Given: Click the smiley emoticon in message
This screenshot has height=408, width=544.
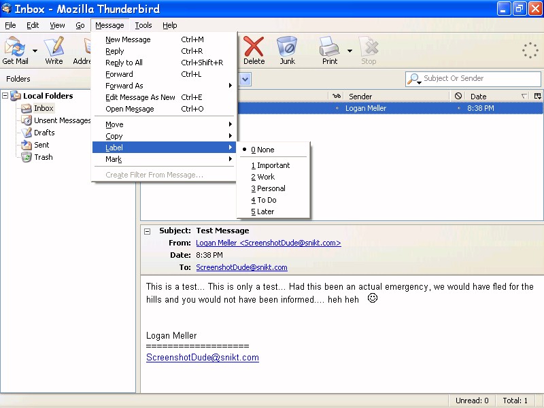Looking at the screenshot, I should (x=372, y=298).
